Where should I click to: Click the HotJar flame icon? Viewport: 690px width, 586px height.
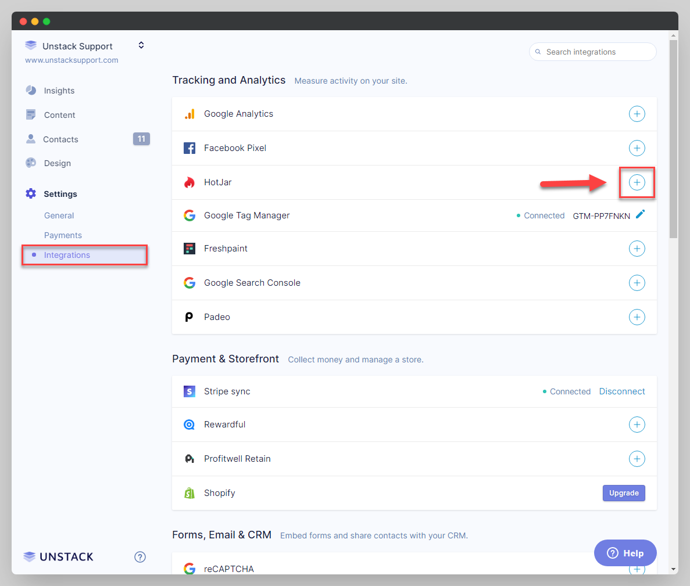(x=190, y=182)
